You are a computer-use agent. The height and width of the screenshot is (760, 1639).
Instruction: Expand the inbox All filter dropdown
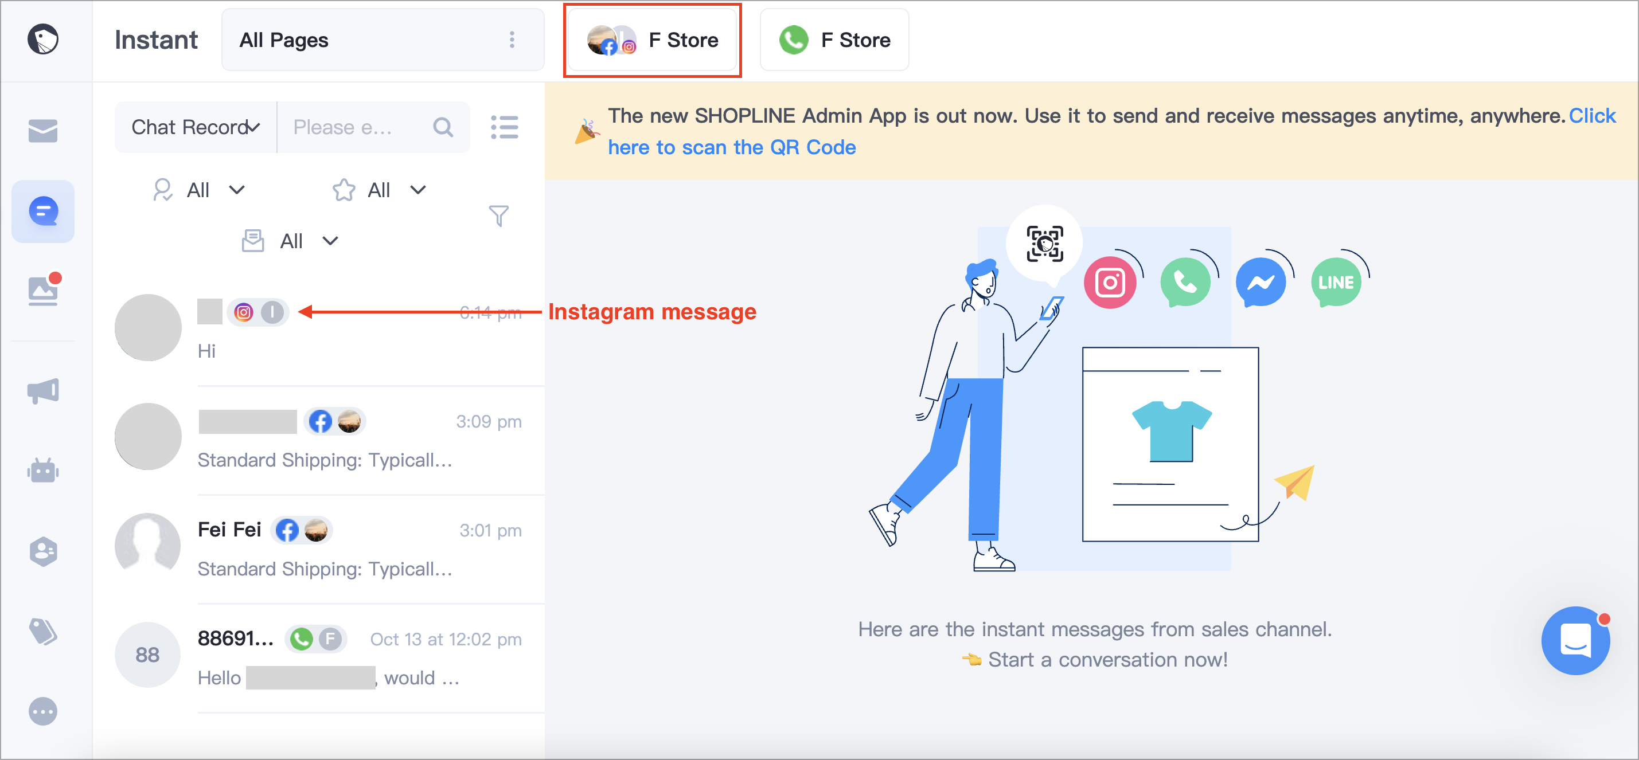pyautogui.click(x=290, y=241)
